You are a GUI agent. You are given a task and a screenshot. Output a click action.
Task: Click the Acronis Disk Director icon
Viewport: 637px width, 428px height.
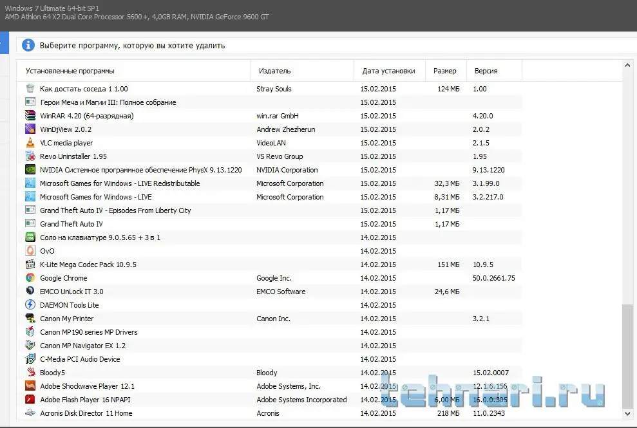30,413
